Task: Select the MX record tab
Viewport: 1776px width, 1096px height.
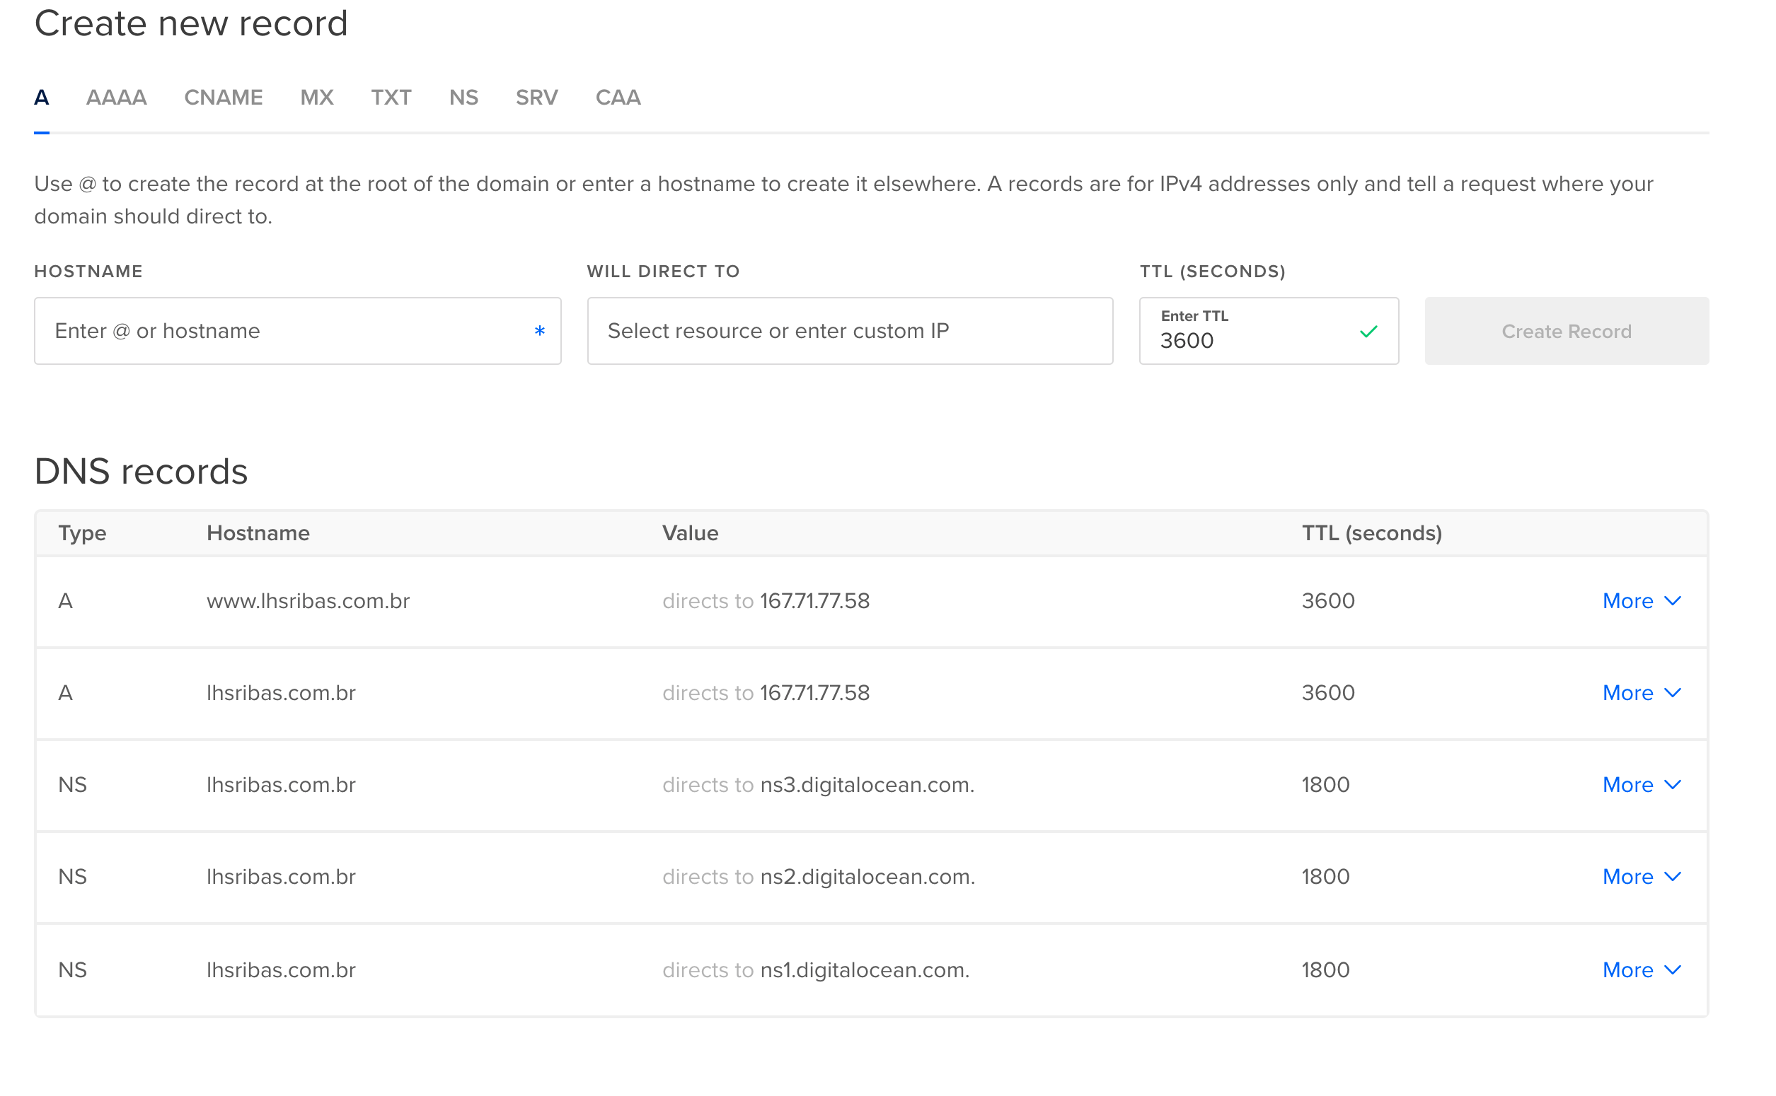Action: click(317, 97)
